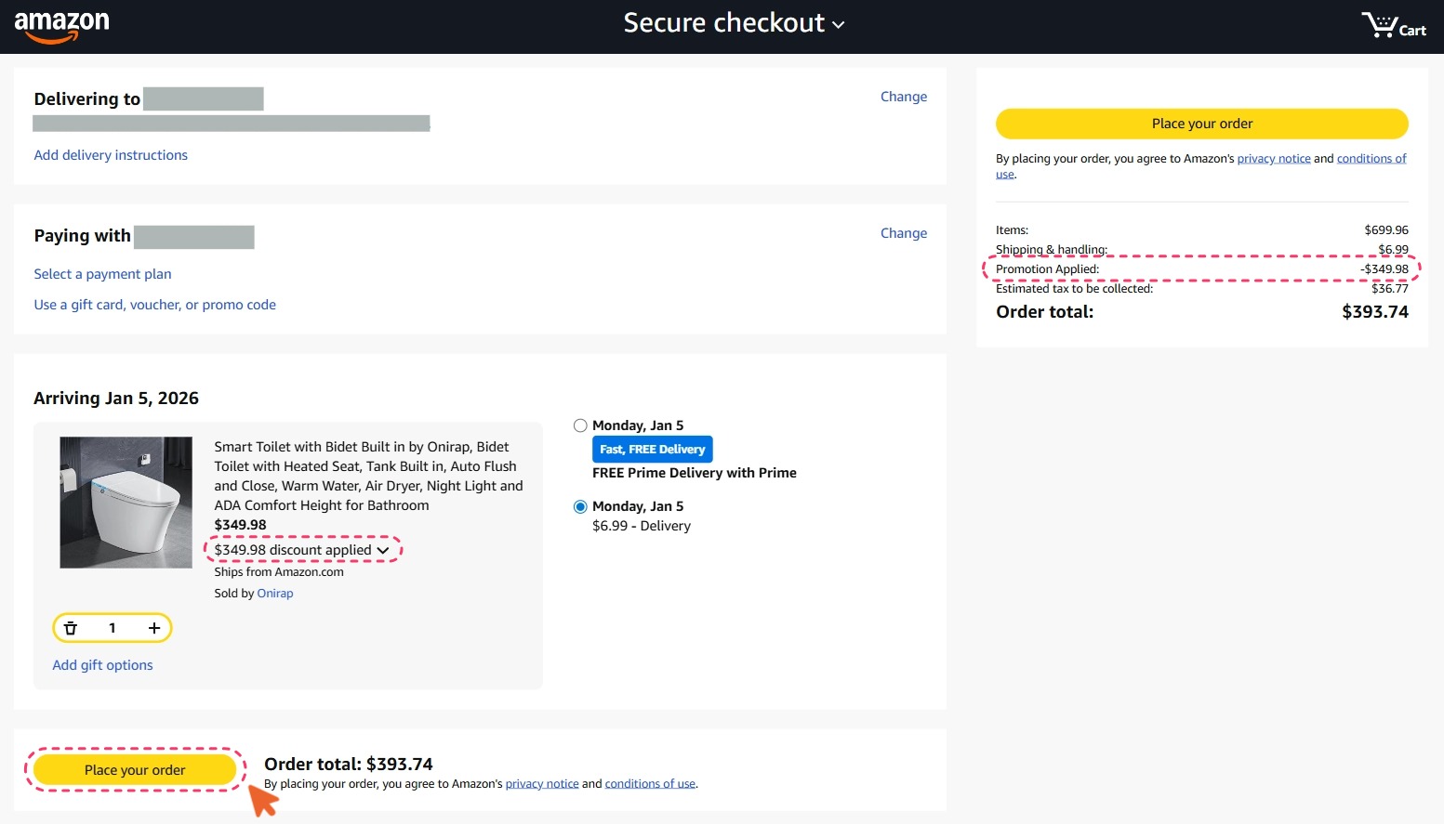Open the Onirap seller page
This screenshot has width=1444, height=824.
pos(275,594)
